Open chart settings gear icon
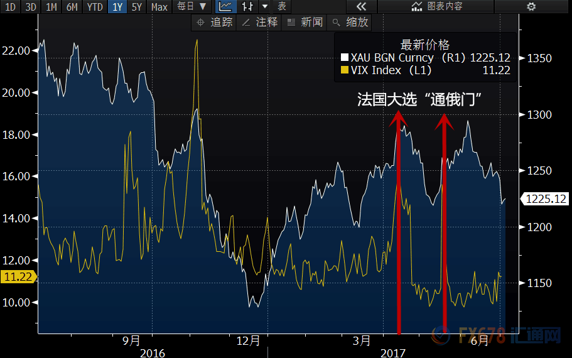This screenshot has width=572, height=358. pos(531,6)
